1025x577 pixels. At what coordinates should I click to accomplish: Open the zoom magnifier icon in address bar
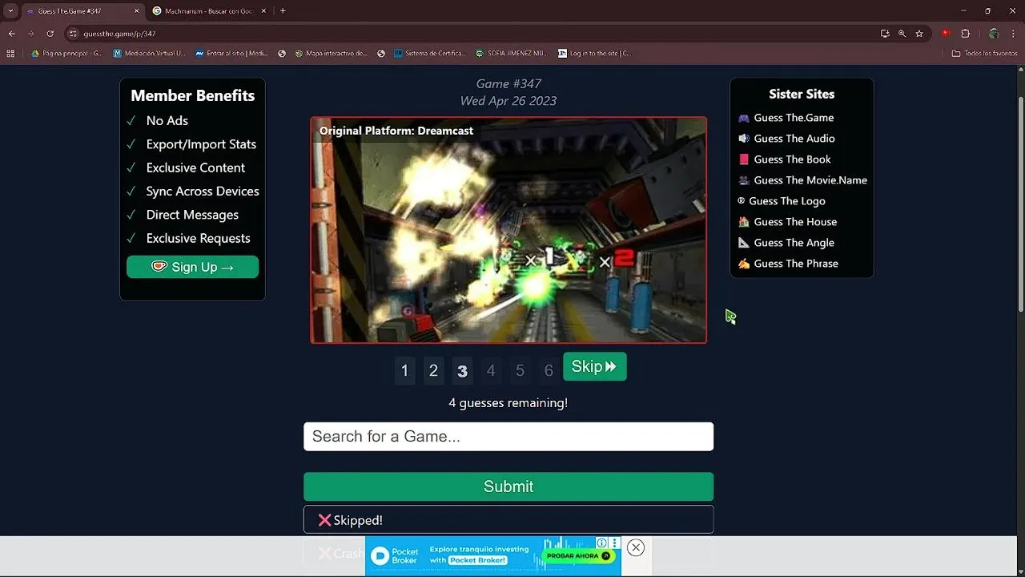902,34
